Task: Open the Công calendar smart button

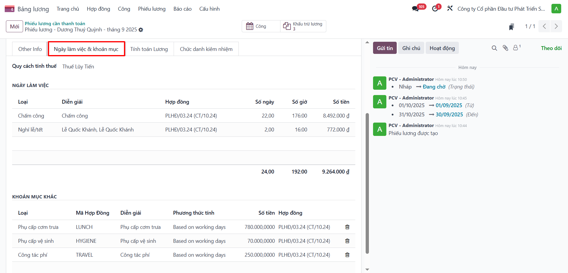Action: [x=261, y=26]
